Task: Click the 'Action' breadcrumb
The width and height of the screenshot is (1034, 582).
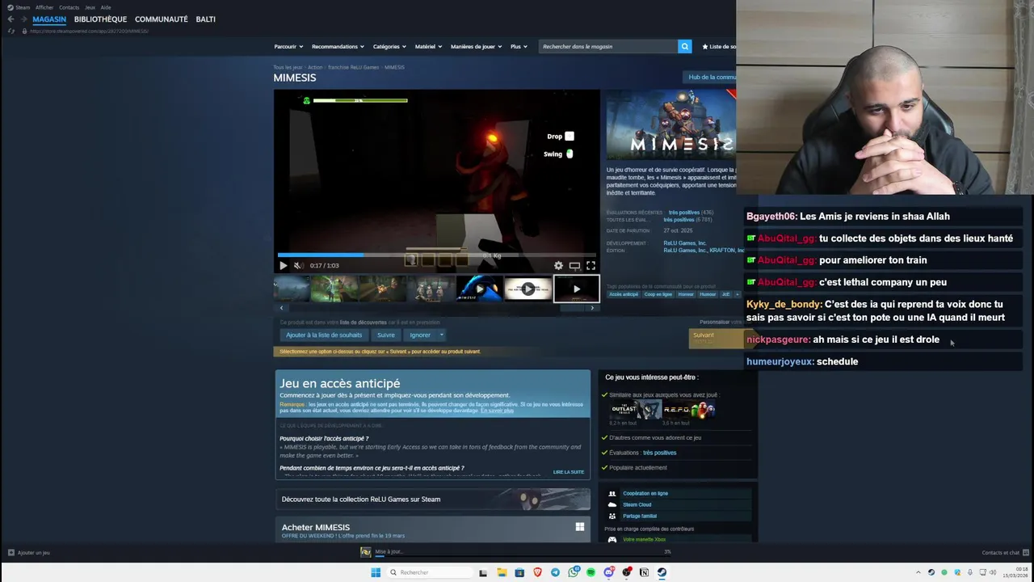Action: (x=315, y=67)
